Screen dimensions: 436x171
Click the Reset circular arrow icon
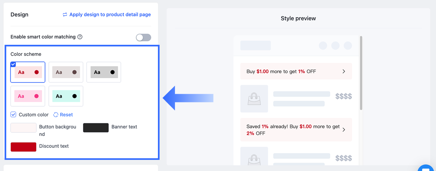click(x=56, y=115)
